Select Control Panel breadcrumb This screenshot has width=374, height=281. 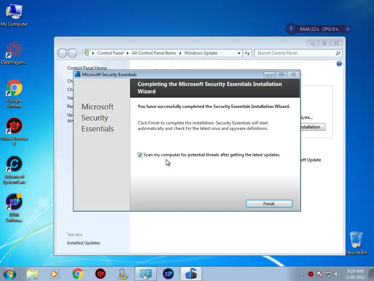[110, 53]
